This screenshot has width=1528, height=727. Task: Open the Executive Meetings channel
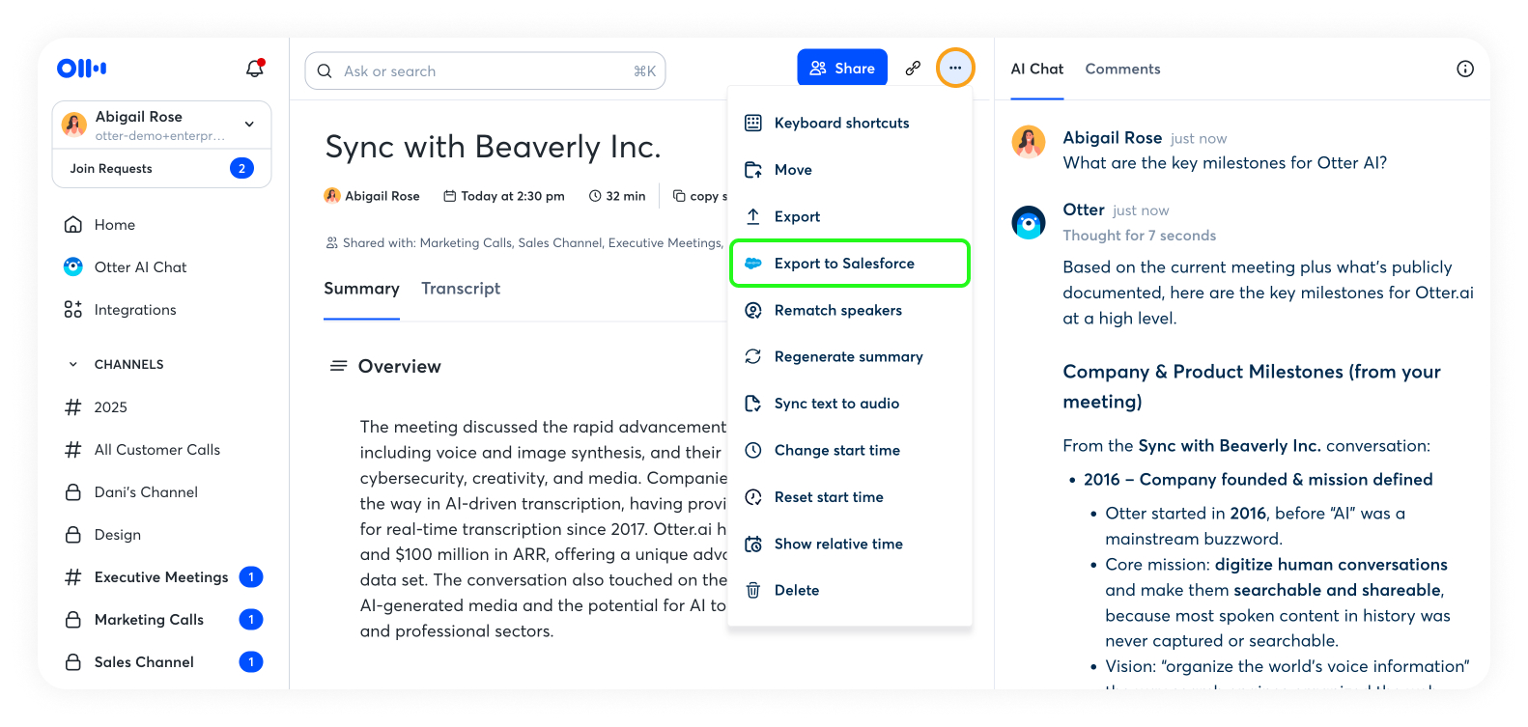click(x=161, y=577)
